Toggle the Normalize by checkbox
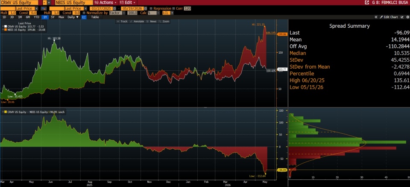The height and width of the screenshot is (187, 410). [84, 13]
